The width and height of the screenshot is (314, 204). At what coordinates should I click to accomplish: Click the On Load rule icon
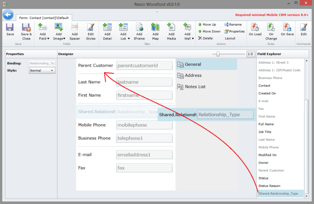(x=255, y=28)
